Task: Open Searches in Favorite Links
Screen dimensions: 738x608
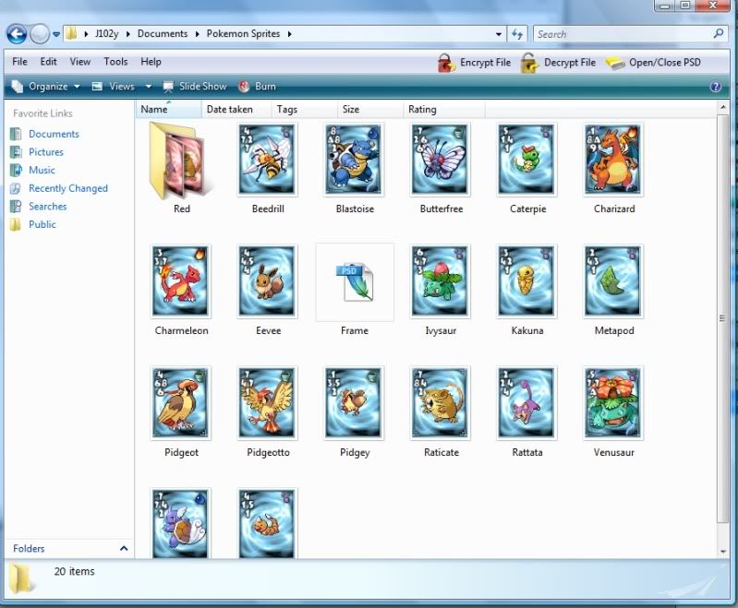Action: (x=39, y=206)
